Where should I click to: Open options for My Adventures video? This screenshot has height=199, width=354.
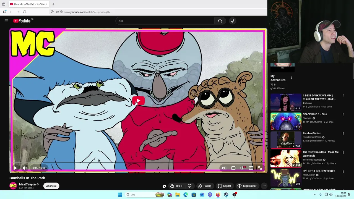[291, 77]
